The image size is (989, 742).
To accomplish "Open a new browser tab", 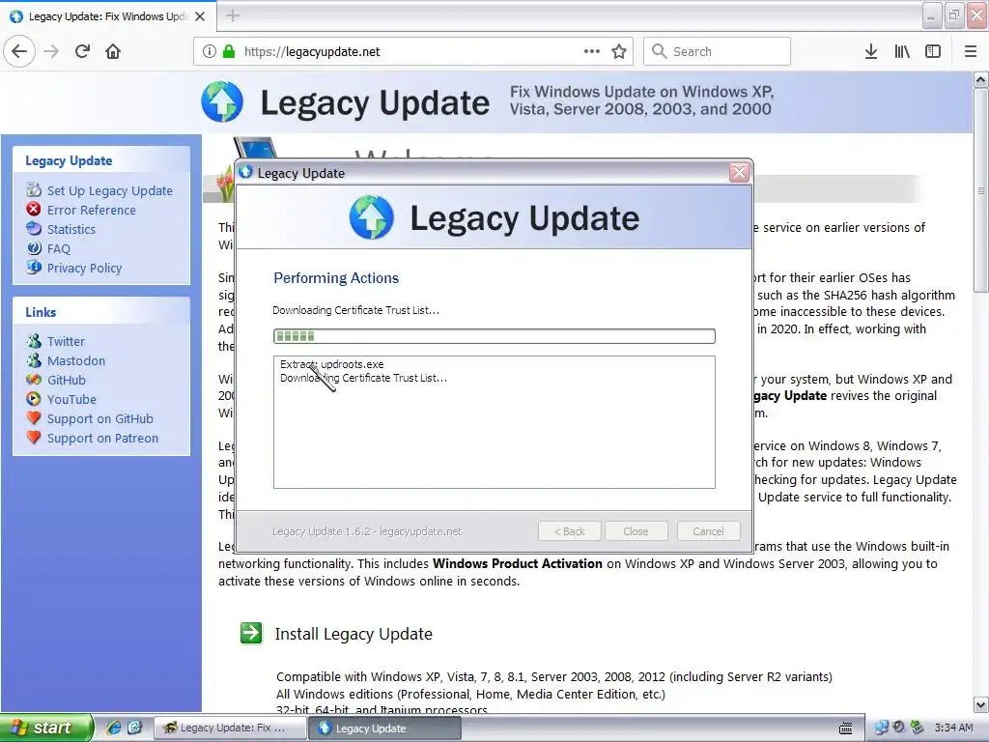I will tap(233, 15).
